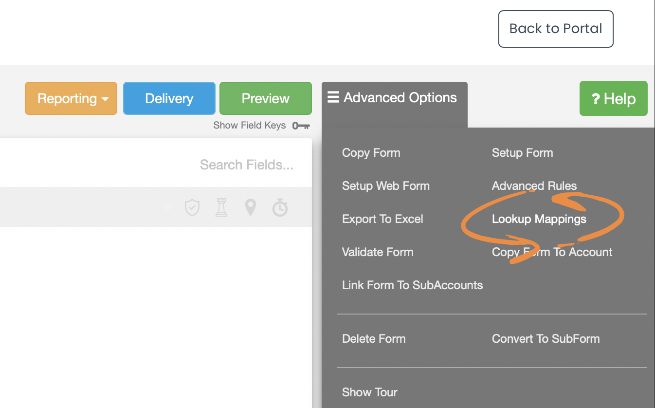Open the Help button
Image resolution: width=655 pixels, height=408 pixels.
coord(613,99)
